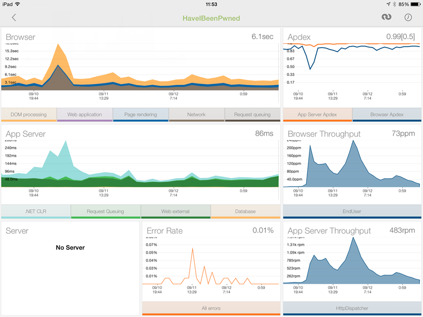The width and height of the screenshot is (423, 317).
Task: Select HttpDispatcher under App Server Throughput
Action: pos(353,307)
